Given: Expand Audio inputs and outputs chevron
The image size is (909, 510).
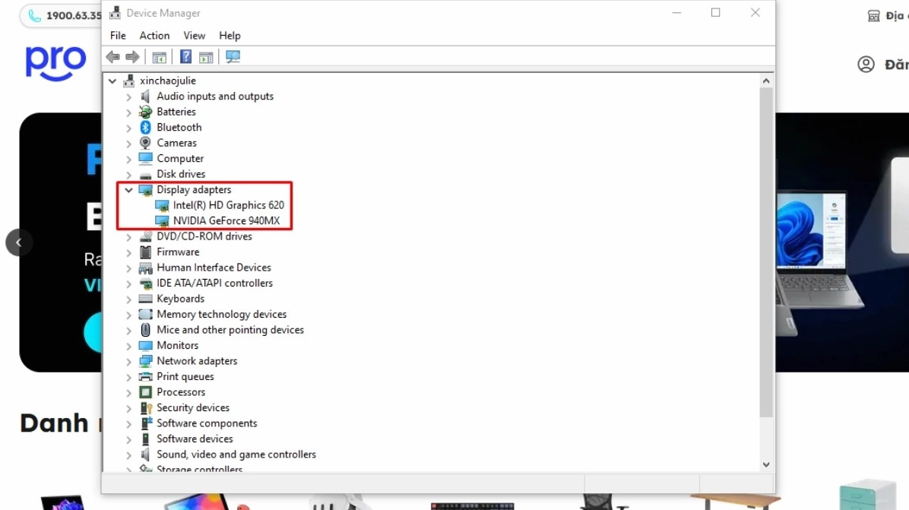Looking at the screenshot, I should 128,97.
